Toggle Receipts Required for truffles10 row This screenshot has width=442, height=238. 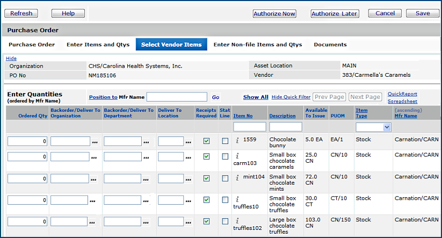[x=207, y=200]
